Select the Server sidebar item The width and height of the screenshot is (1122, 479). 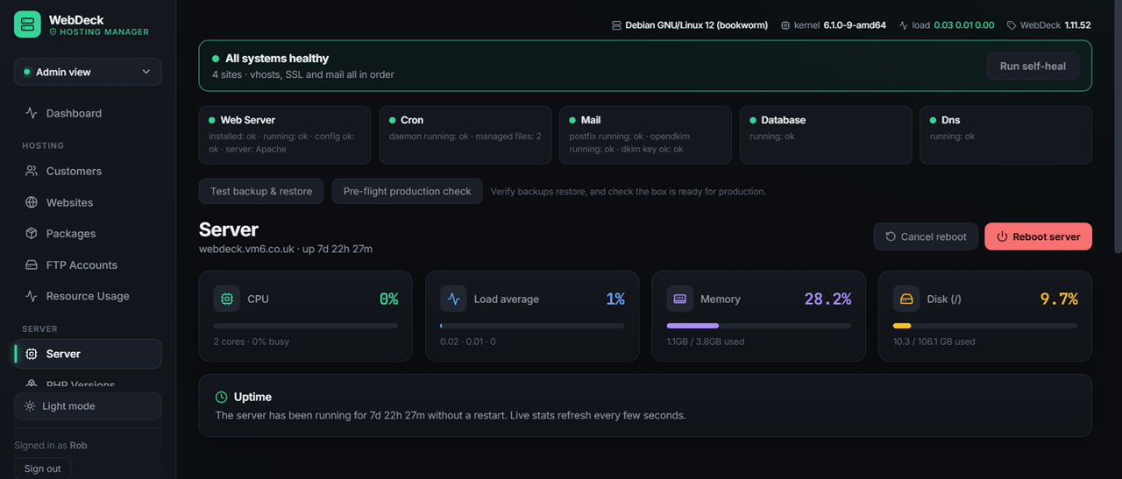tap(88, 354)
